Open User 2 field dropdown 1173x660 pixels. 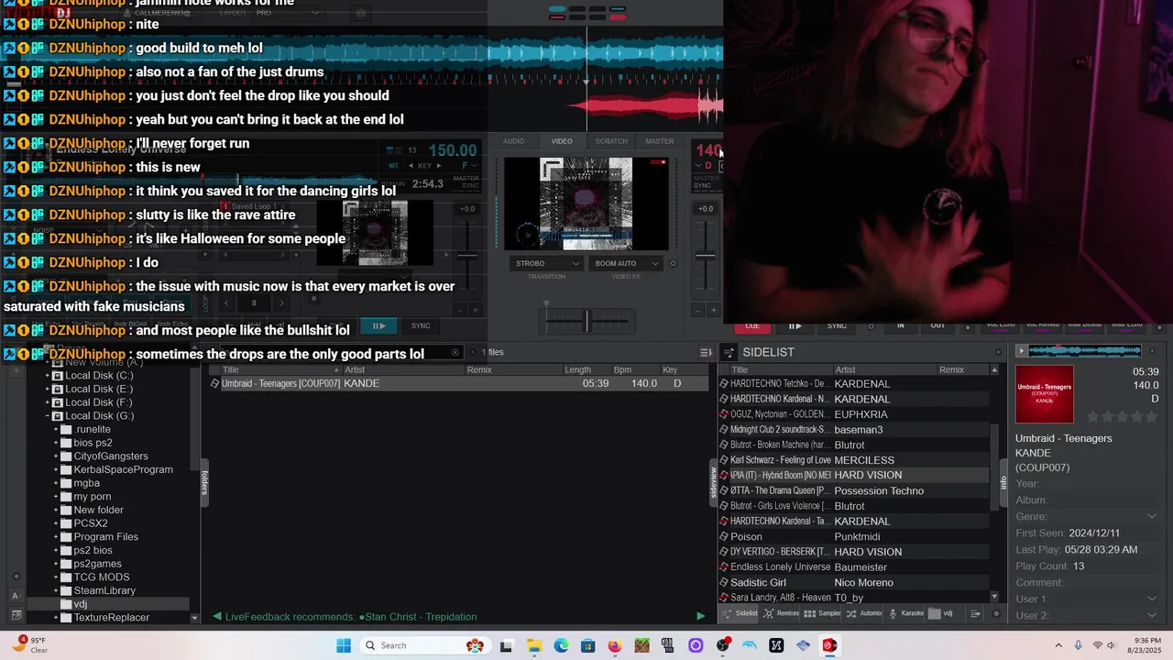[1152, 615]
